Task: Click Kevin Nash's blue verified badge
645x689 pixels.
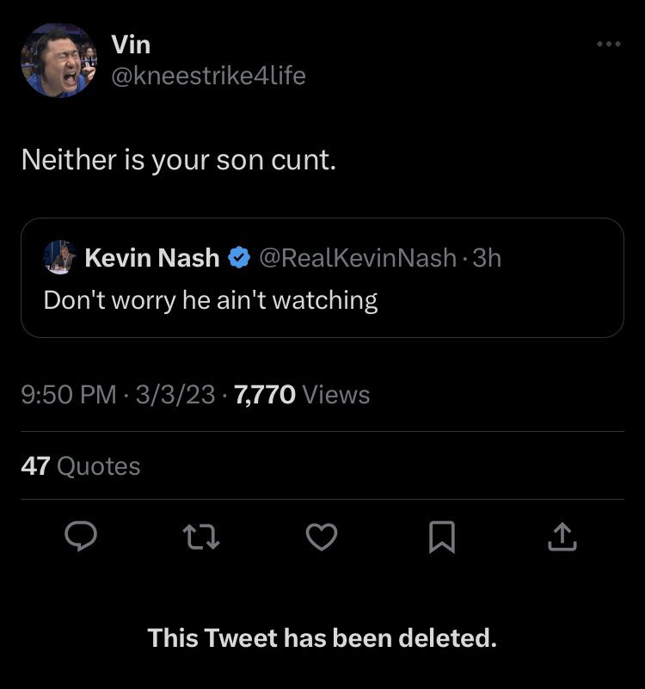Action: [x=238, y=257]
